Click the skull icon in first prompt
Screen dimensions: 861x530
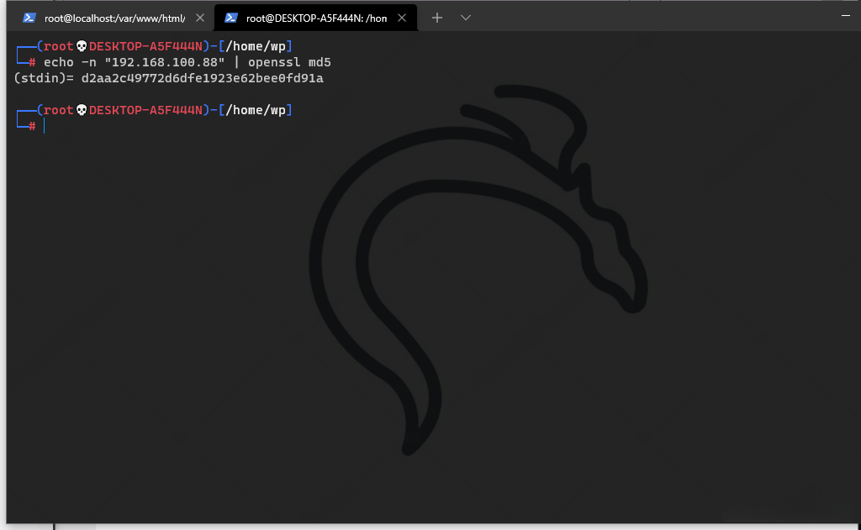(82, 47)
